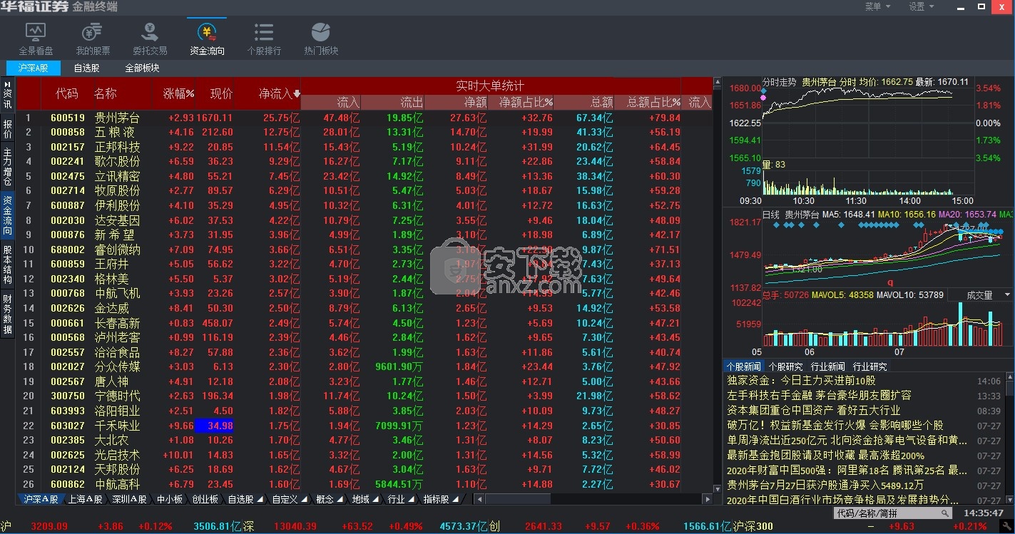Select the 歌尔股份 stock row
The height and width of the screenshot is (534, 1015).
pyautogui.click(x=364, y=161)
